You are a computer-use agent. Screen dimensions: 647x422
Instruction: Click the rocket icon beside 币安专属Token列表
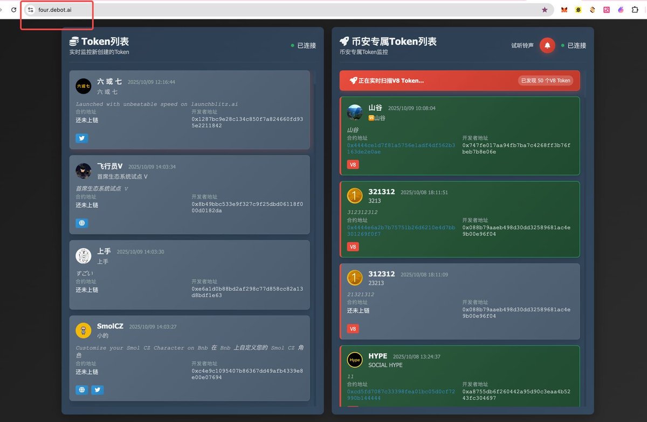pyautogui.click(x=344, y=41)
